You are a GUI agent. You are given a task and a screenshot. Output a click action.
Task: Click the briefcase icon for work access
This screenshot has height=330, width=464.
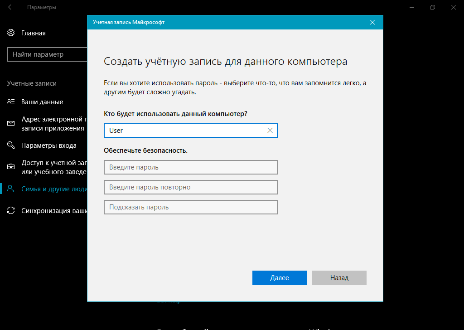click(x=11, y=167)
